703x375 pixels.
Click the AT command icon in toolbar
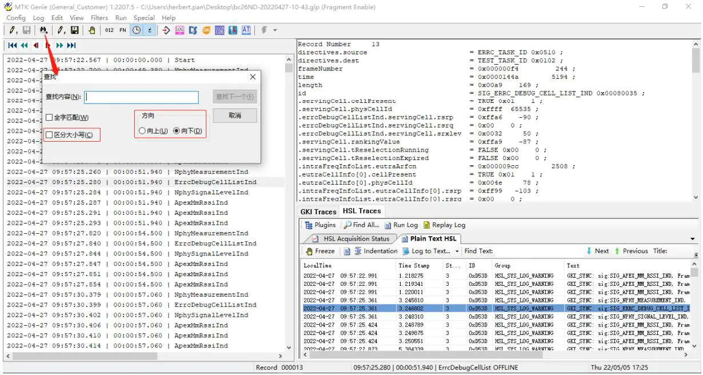point(246,30)
